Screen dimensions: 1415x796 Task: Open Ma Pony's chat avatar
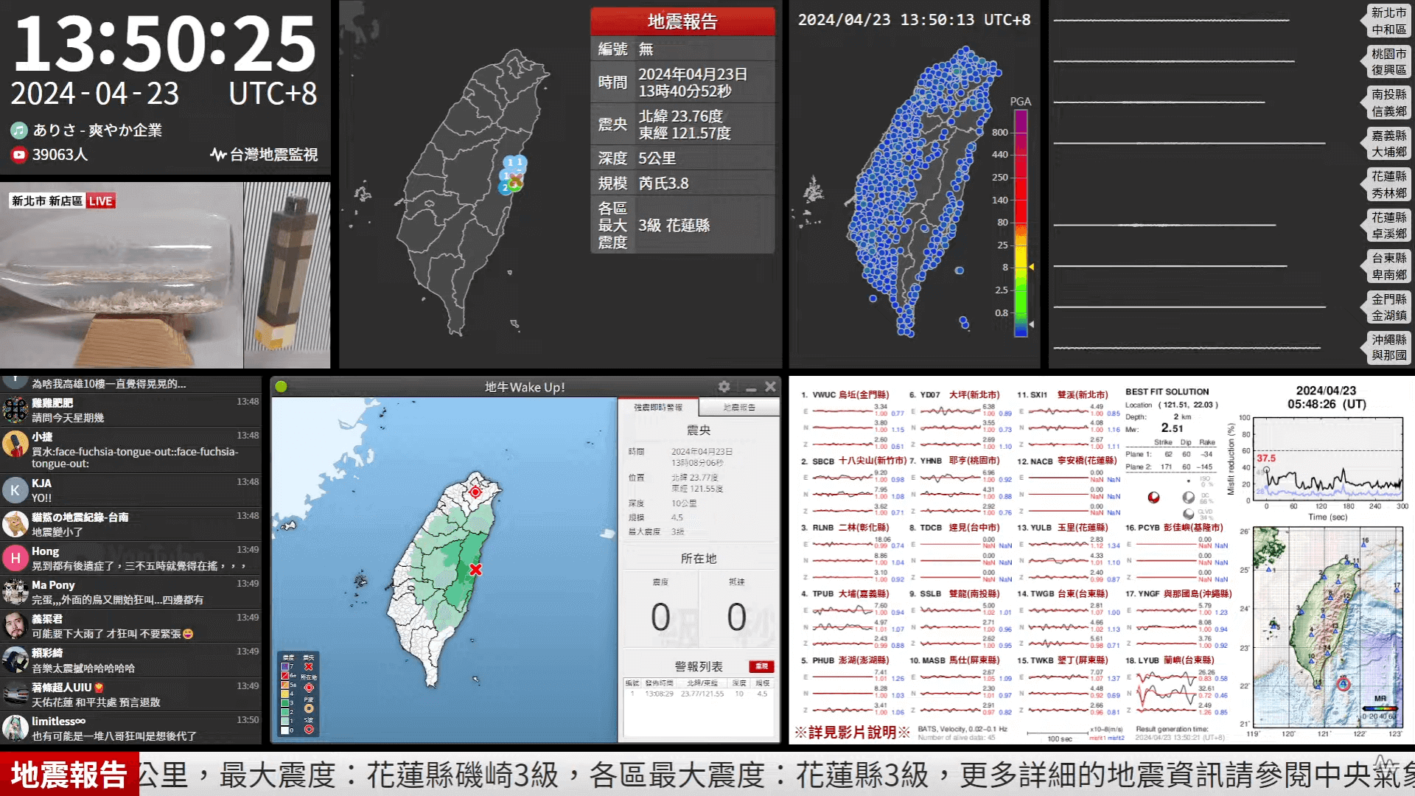coord(15,592)
